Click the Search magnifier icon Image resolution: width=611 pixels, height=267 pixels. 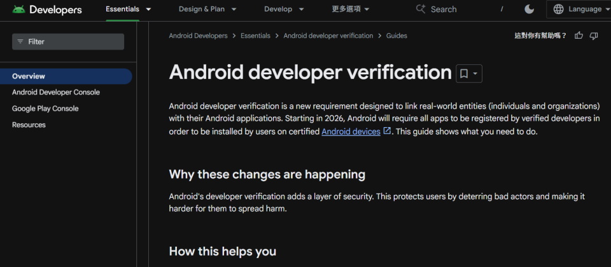pyautogui.click(x=421, y=9)
